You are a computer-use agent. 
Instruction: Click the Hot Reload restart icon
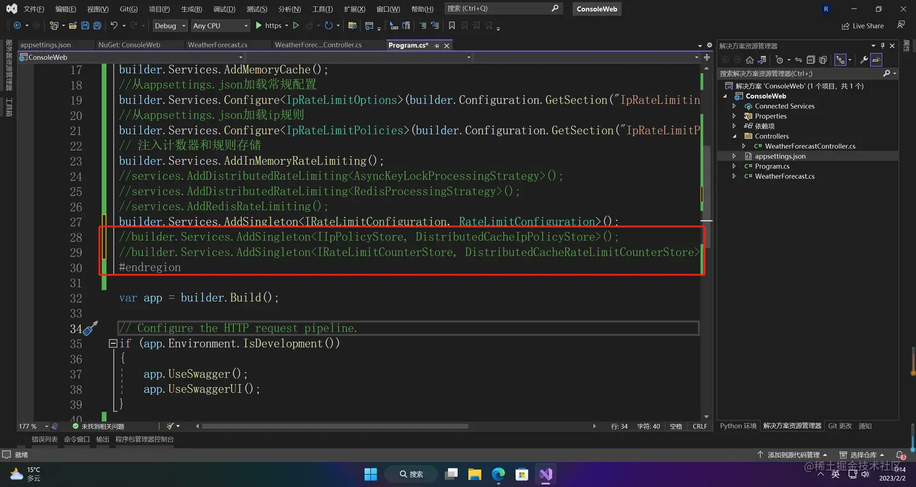(328, 25)
